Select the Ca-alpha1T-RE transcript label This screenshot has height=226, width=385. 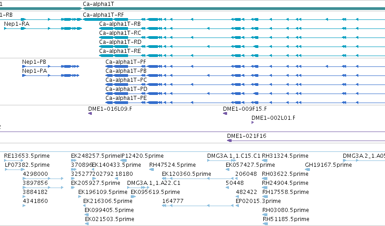tap(120, 51)
